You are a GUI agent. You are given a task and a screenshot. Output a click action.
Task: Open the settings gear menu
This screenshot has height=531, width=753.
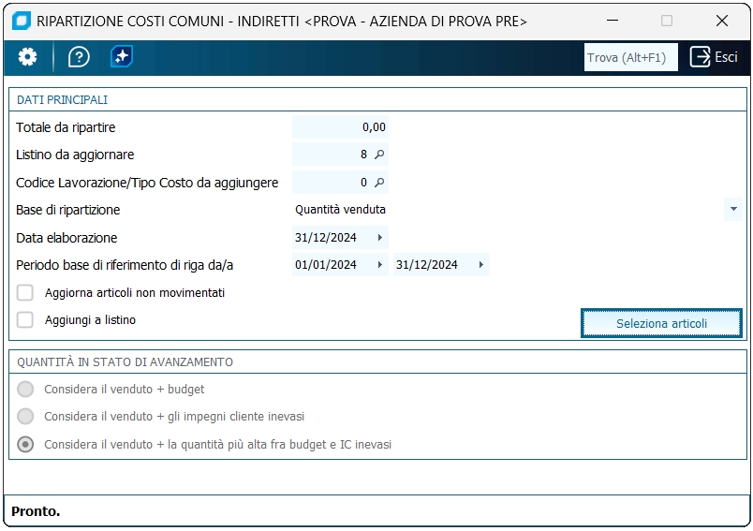(27, 57)
